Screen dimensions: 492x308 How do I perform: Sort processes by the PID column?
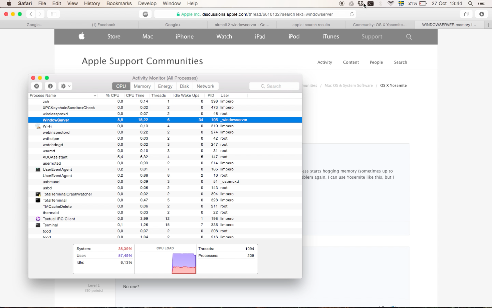[x=211, y=95]
